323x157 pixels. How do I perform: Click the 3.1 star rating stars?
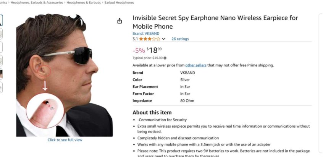click(150, 39)
